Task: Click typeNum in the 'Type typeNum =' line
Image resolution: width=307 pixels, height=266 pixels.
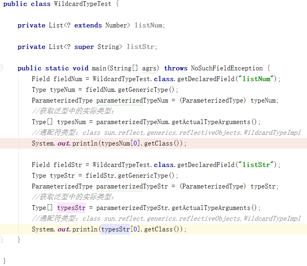Action: [x=63, y=90]
